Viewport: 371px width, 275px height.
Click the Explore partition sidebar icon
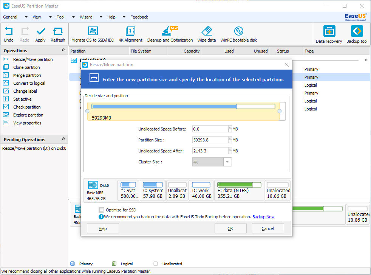tap(6, 115)
